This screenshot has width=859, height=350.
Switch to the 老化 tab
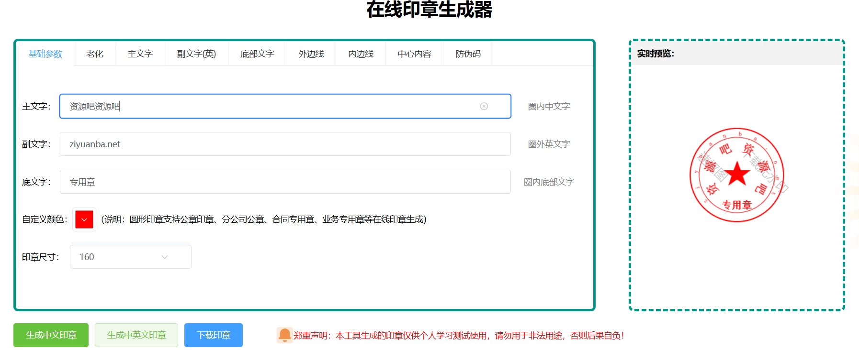click(x=95, y=54)
